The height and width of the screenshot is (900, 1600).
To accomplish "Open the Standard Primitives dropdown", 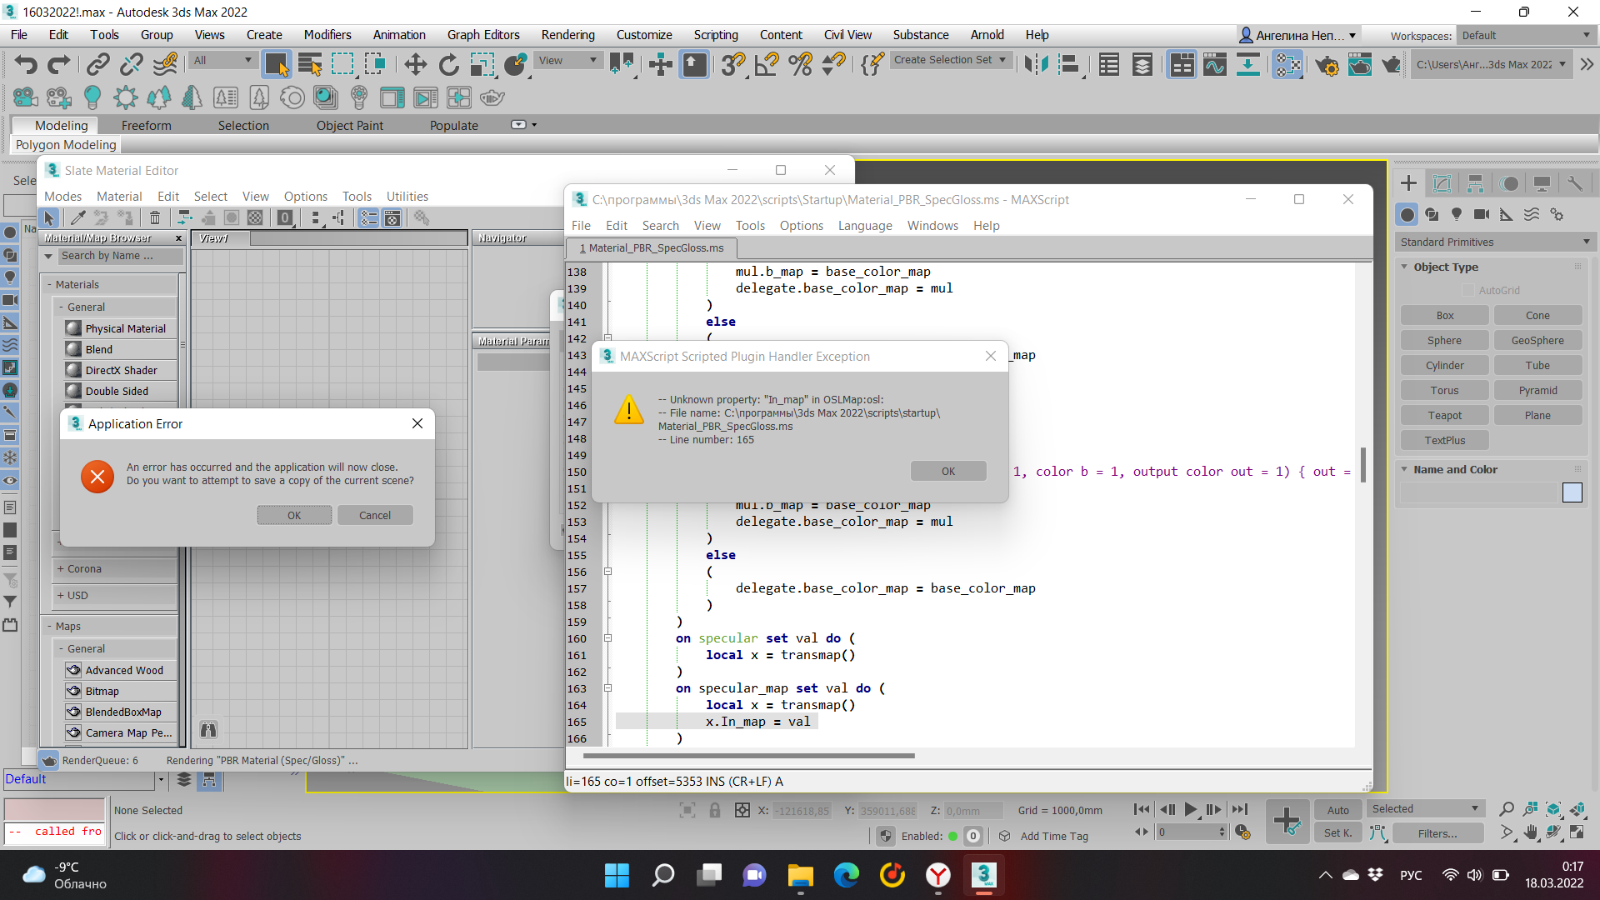I will pos(1495,242).
